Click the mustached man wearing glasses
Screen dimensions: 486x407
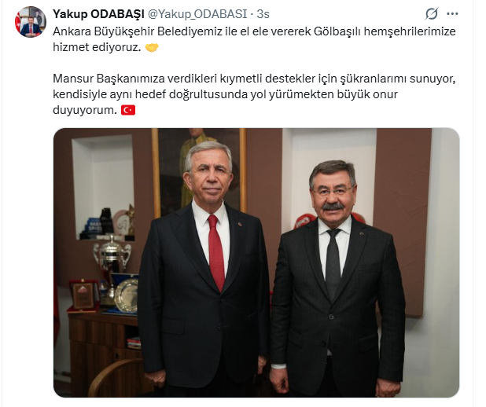click(x=337, y=279)
